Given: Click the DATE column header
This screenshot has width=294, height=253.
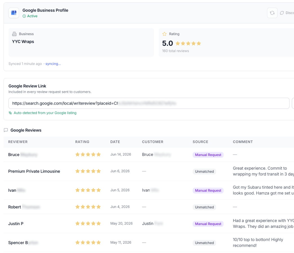Looking at the screenshot, I should [115, 142].
